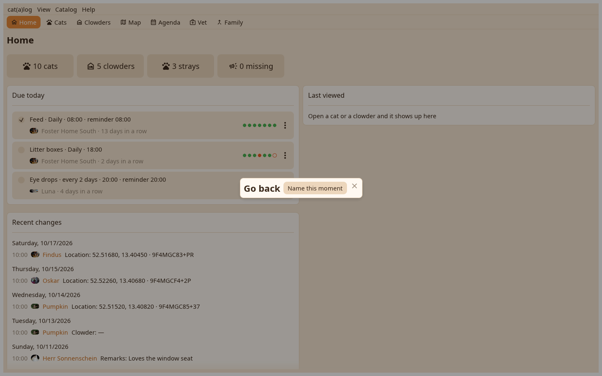This screenshot has height=376, width=602.
Task: Check off the Eye drops task
Action: [21, 180]
